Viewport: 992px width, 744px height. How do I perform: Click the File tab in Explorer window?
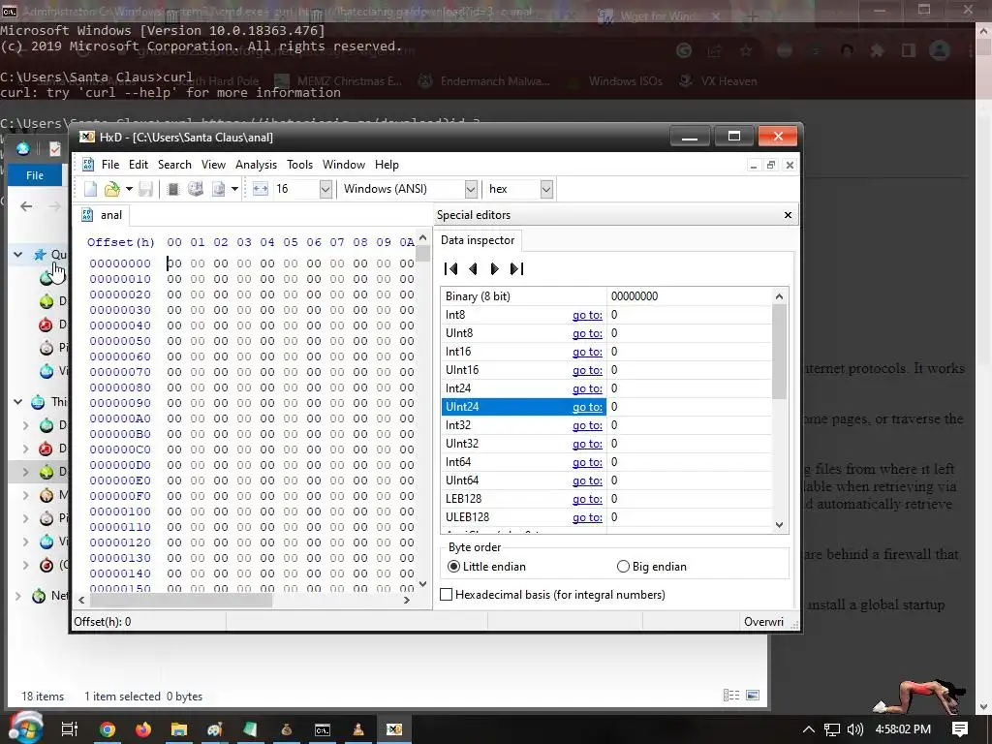point(35,175)
